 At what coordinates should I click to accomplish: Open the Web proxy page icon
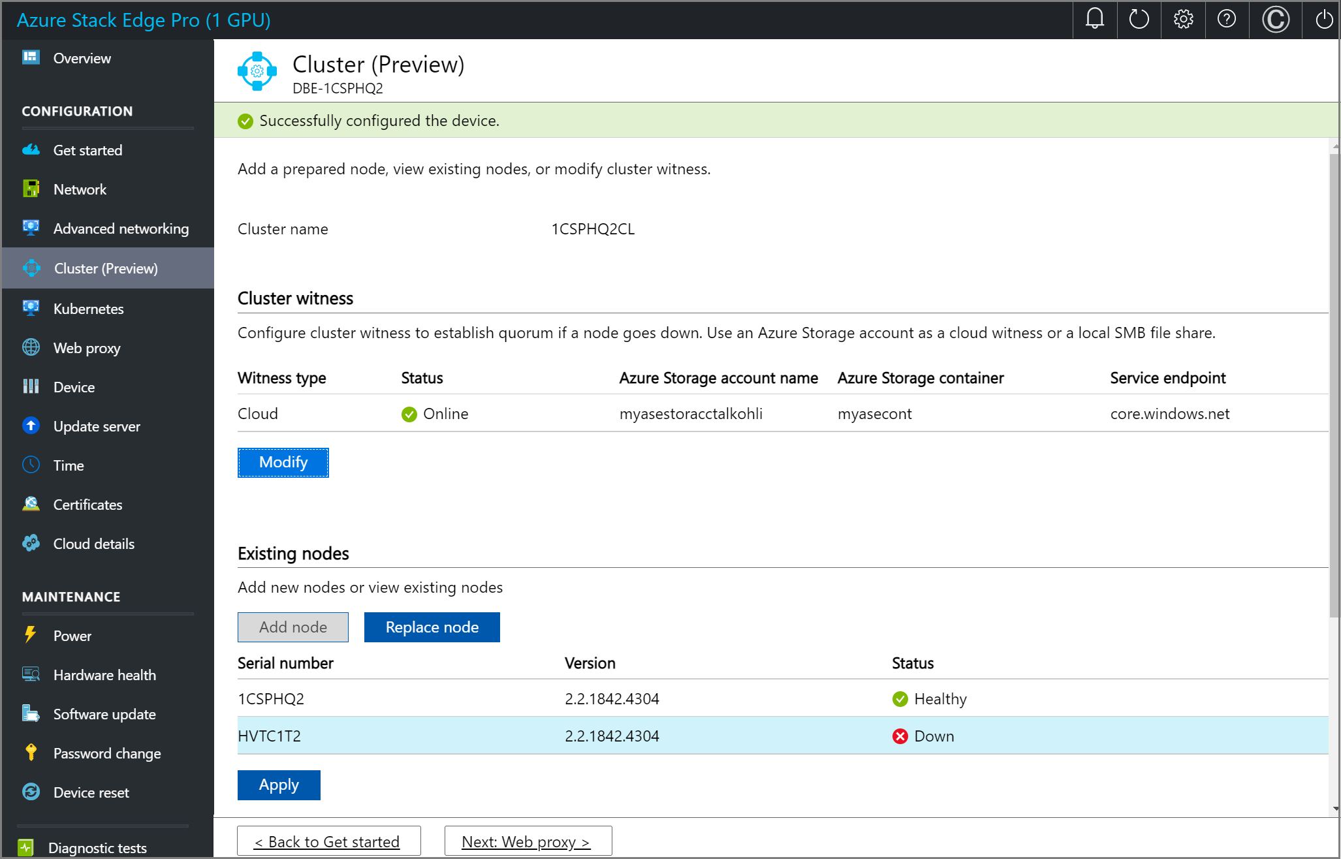pyautogui.click(x=31, y=347)
